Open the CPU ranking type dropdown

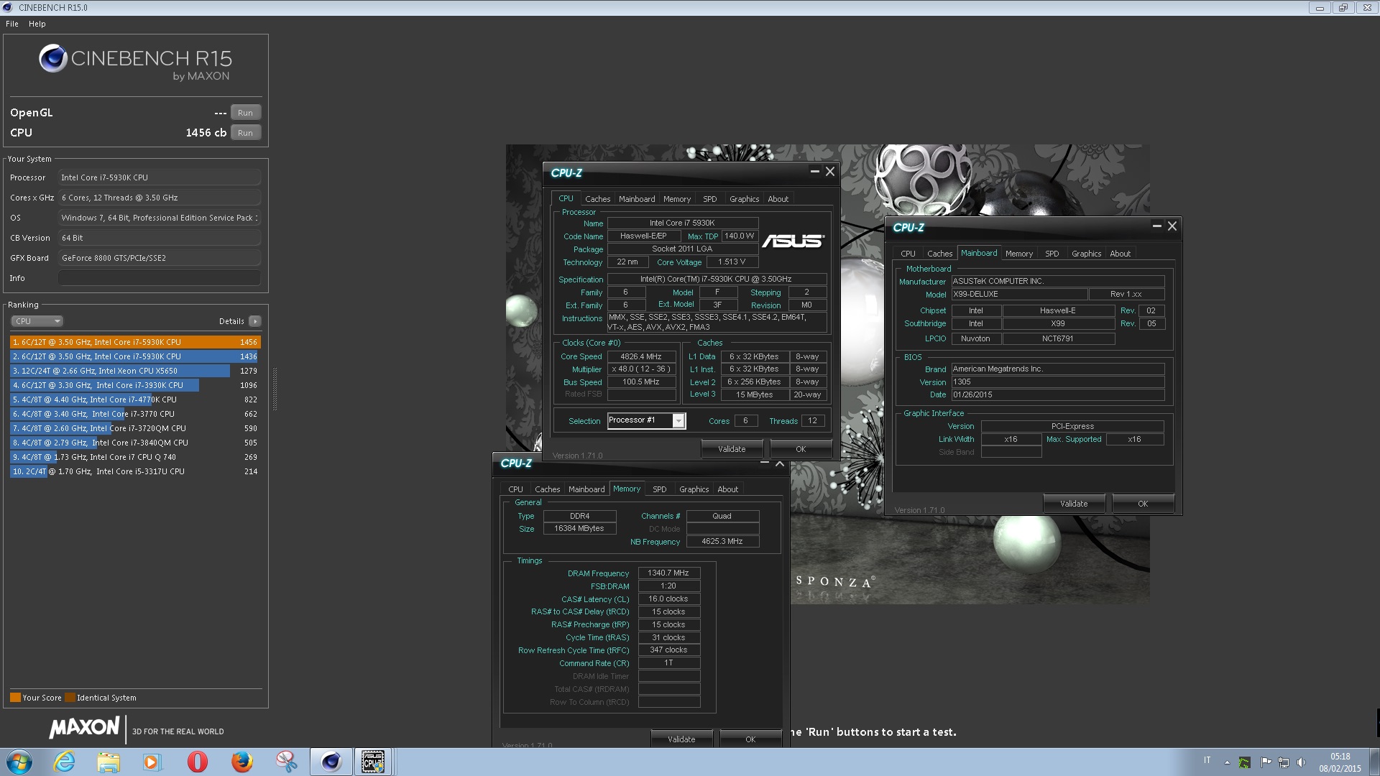coord(37,321)
